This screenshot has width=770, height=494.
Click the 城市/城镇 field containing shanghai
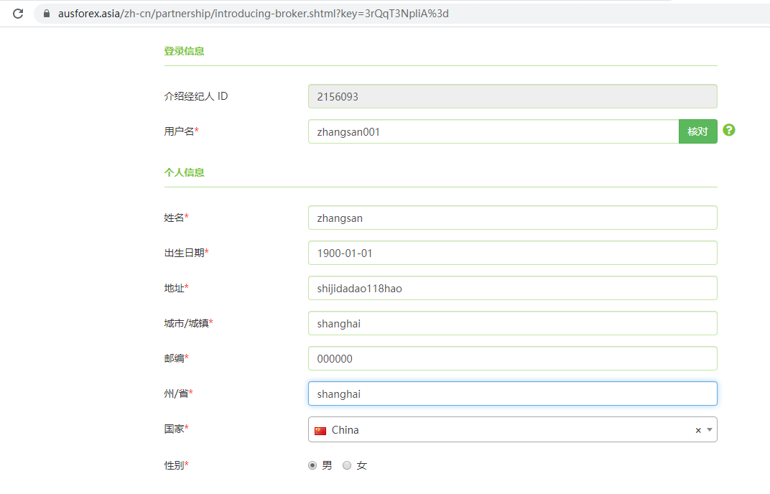512,323
